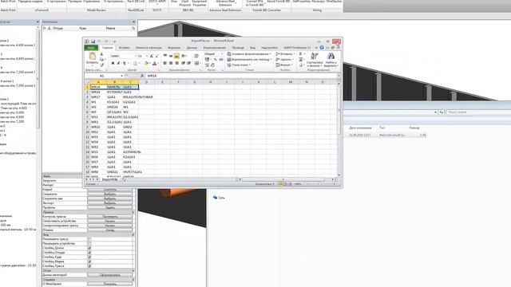Toggle the 'Показывать устройства' checkbox
Image resolution: width=511 pixels, height=287 pixels.
89,244
